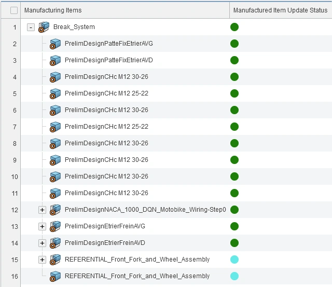332x287 pixels.
Task: Click the green status dot in row 7
Action: pyautogui.click(x=234, y=127)
